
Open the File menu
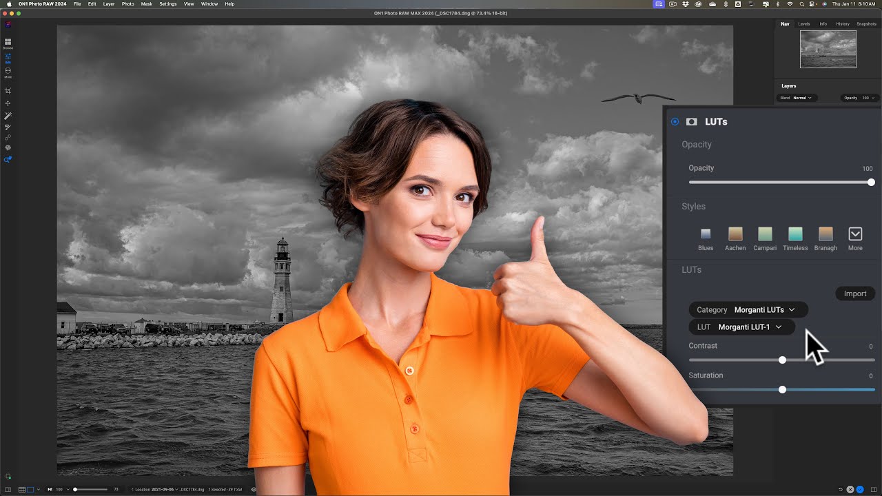[x=77, y=4]
